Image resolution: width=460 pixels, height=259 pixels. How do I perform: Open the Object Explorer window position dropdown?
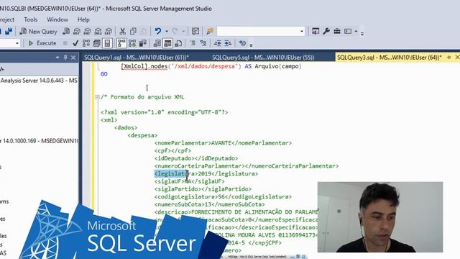57,58
